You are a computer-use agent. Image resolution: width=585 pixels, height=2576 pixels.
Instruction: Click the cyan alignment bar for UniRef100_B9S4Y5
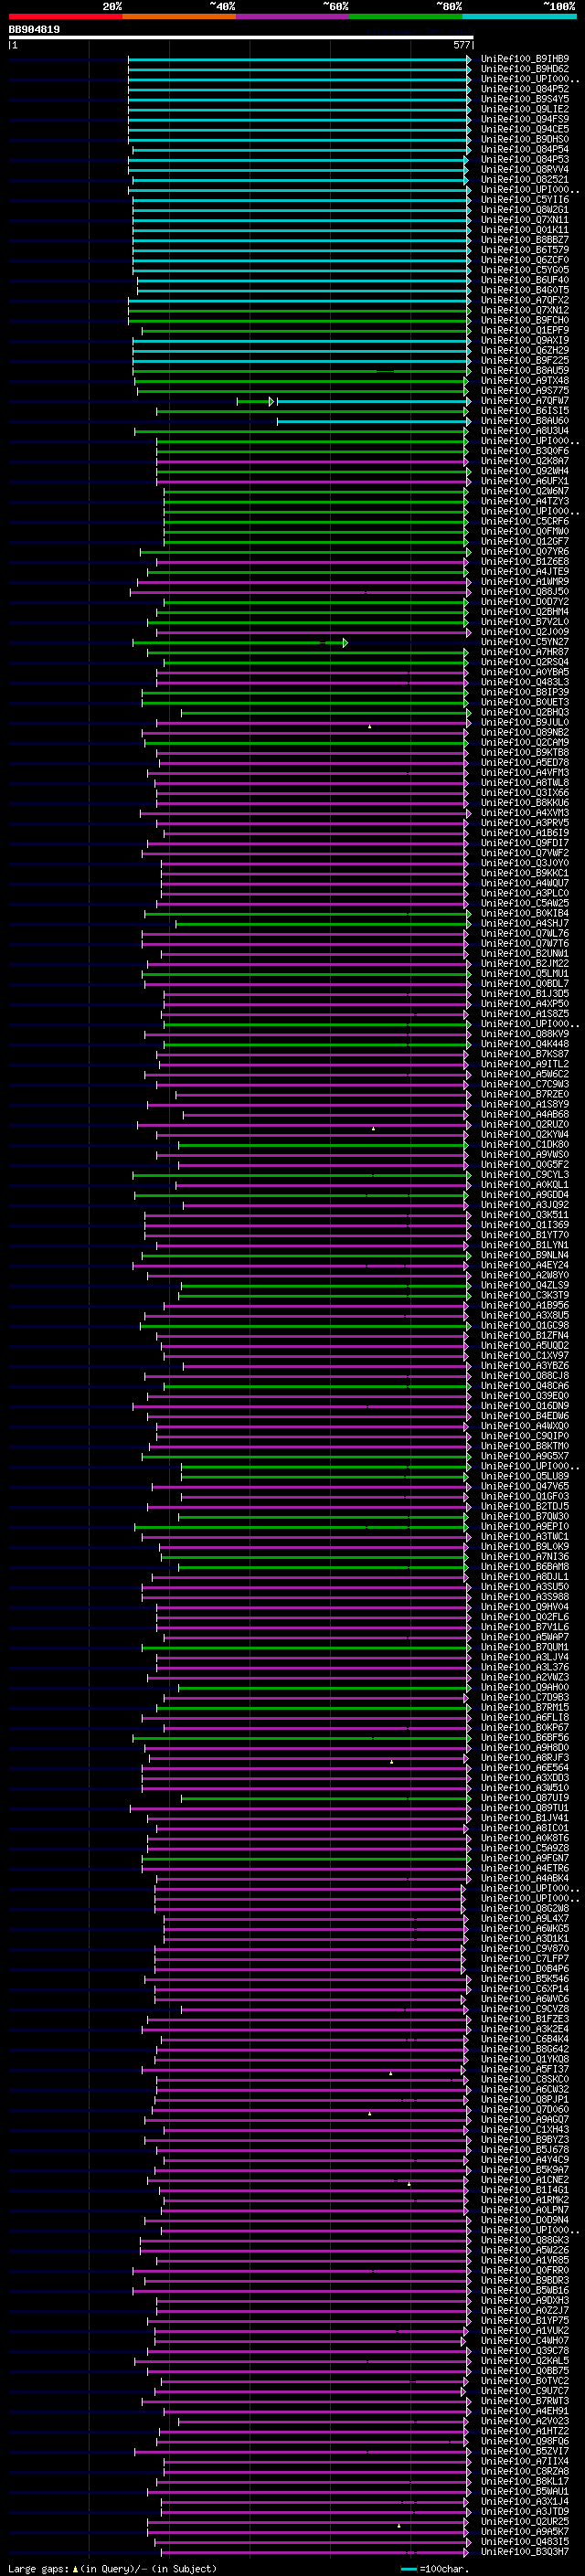click(299, 99)
